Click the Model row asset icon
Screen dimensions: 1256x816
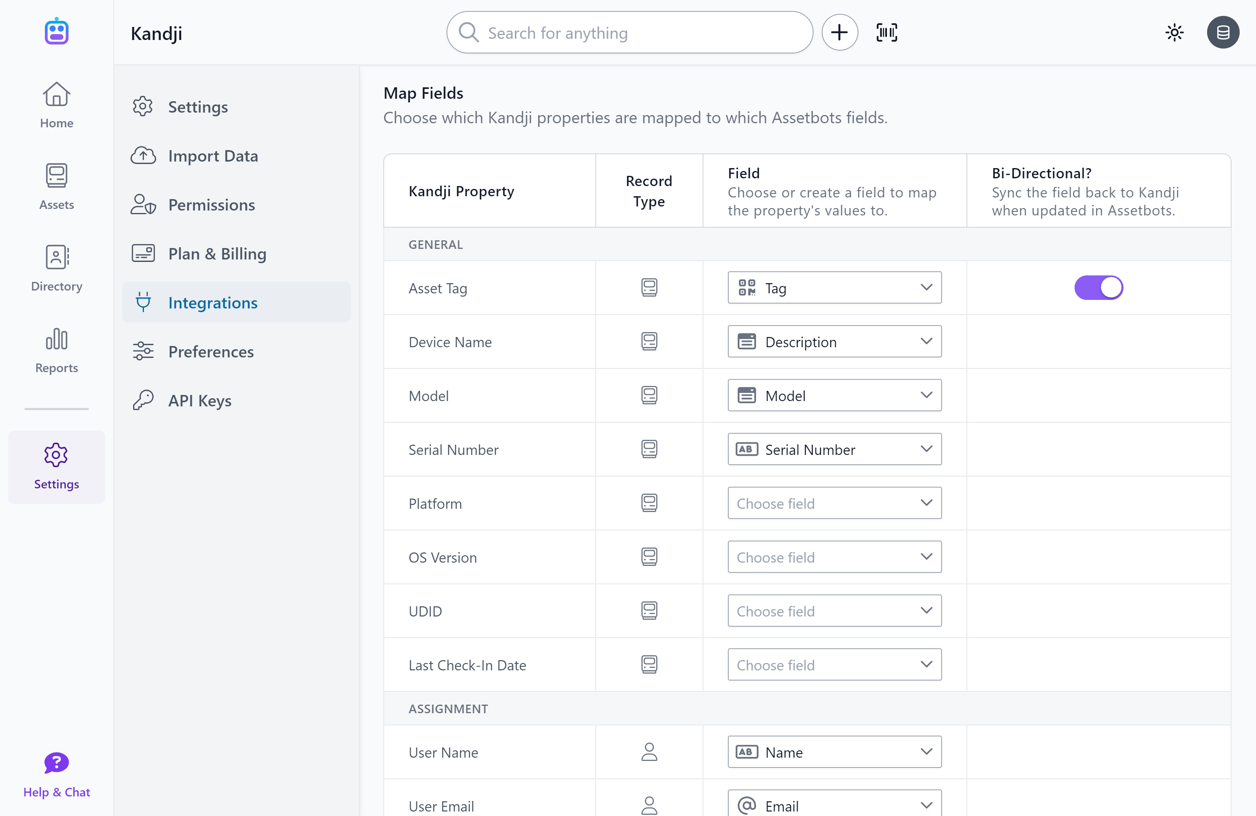click(649, 396)
